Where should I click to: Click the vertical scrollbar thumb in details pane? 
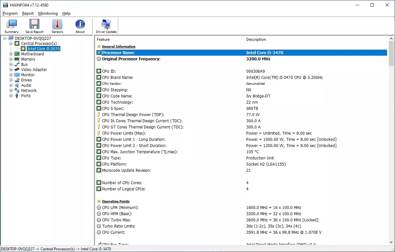point(391,53)
